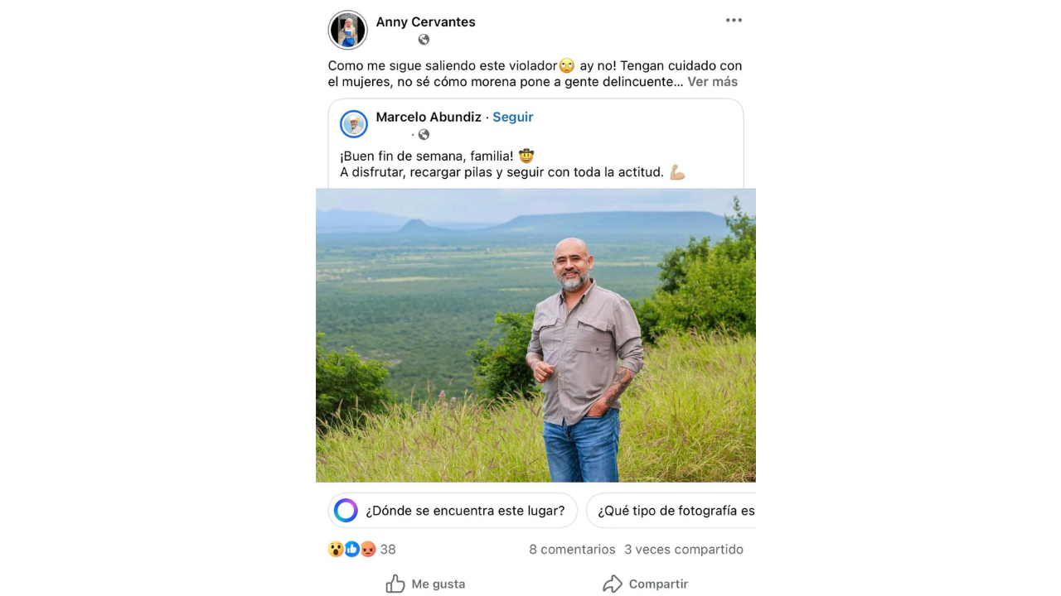Open the "8 comentarios" comments
The width and height of the screenshot is (1061, 596).
coord(572,550)
